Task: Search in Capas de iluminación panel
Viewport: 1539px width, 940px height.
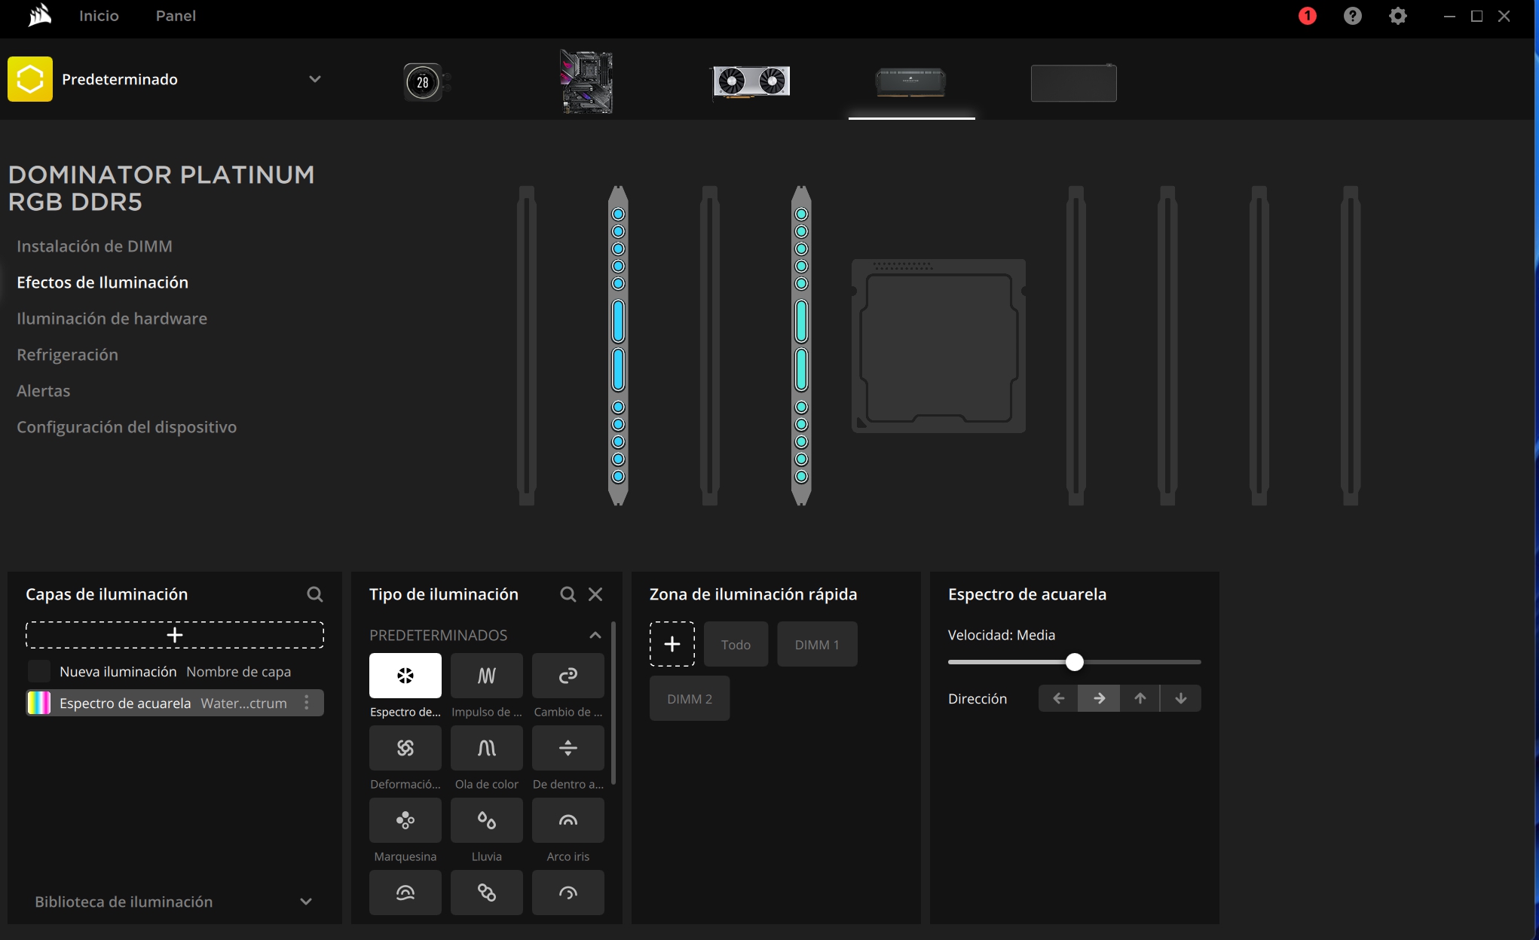Action: 315,594
